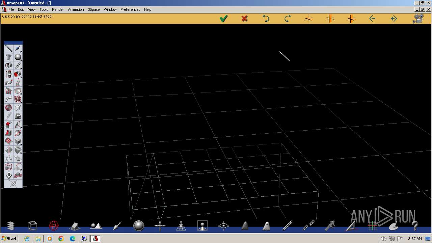
Task: Open Google Chrome from taskbar
Action: (x=61, y=239)
